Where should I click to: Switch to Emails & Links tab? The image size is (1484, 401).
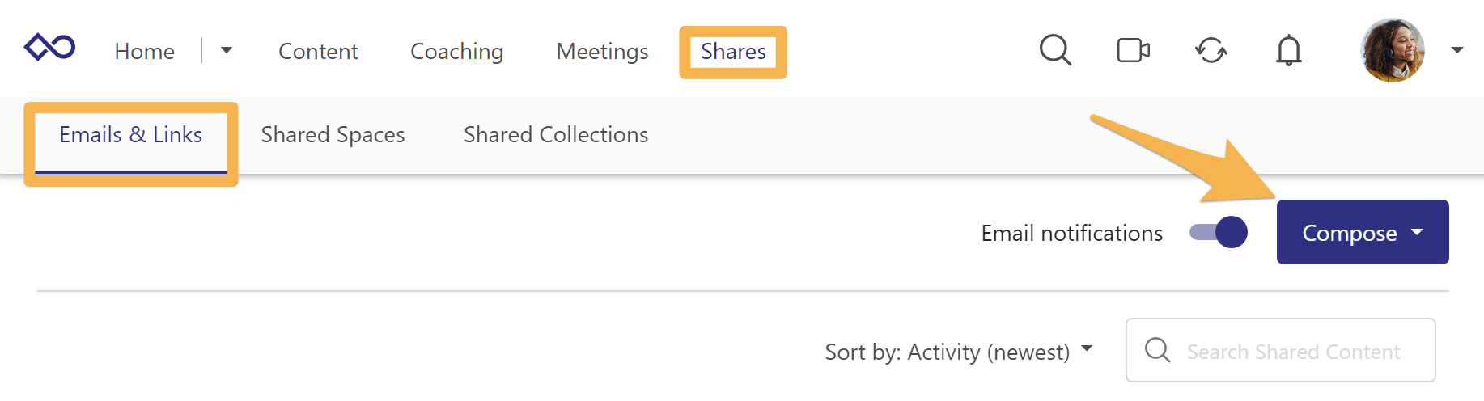[131, 135]
